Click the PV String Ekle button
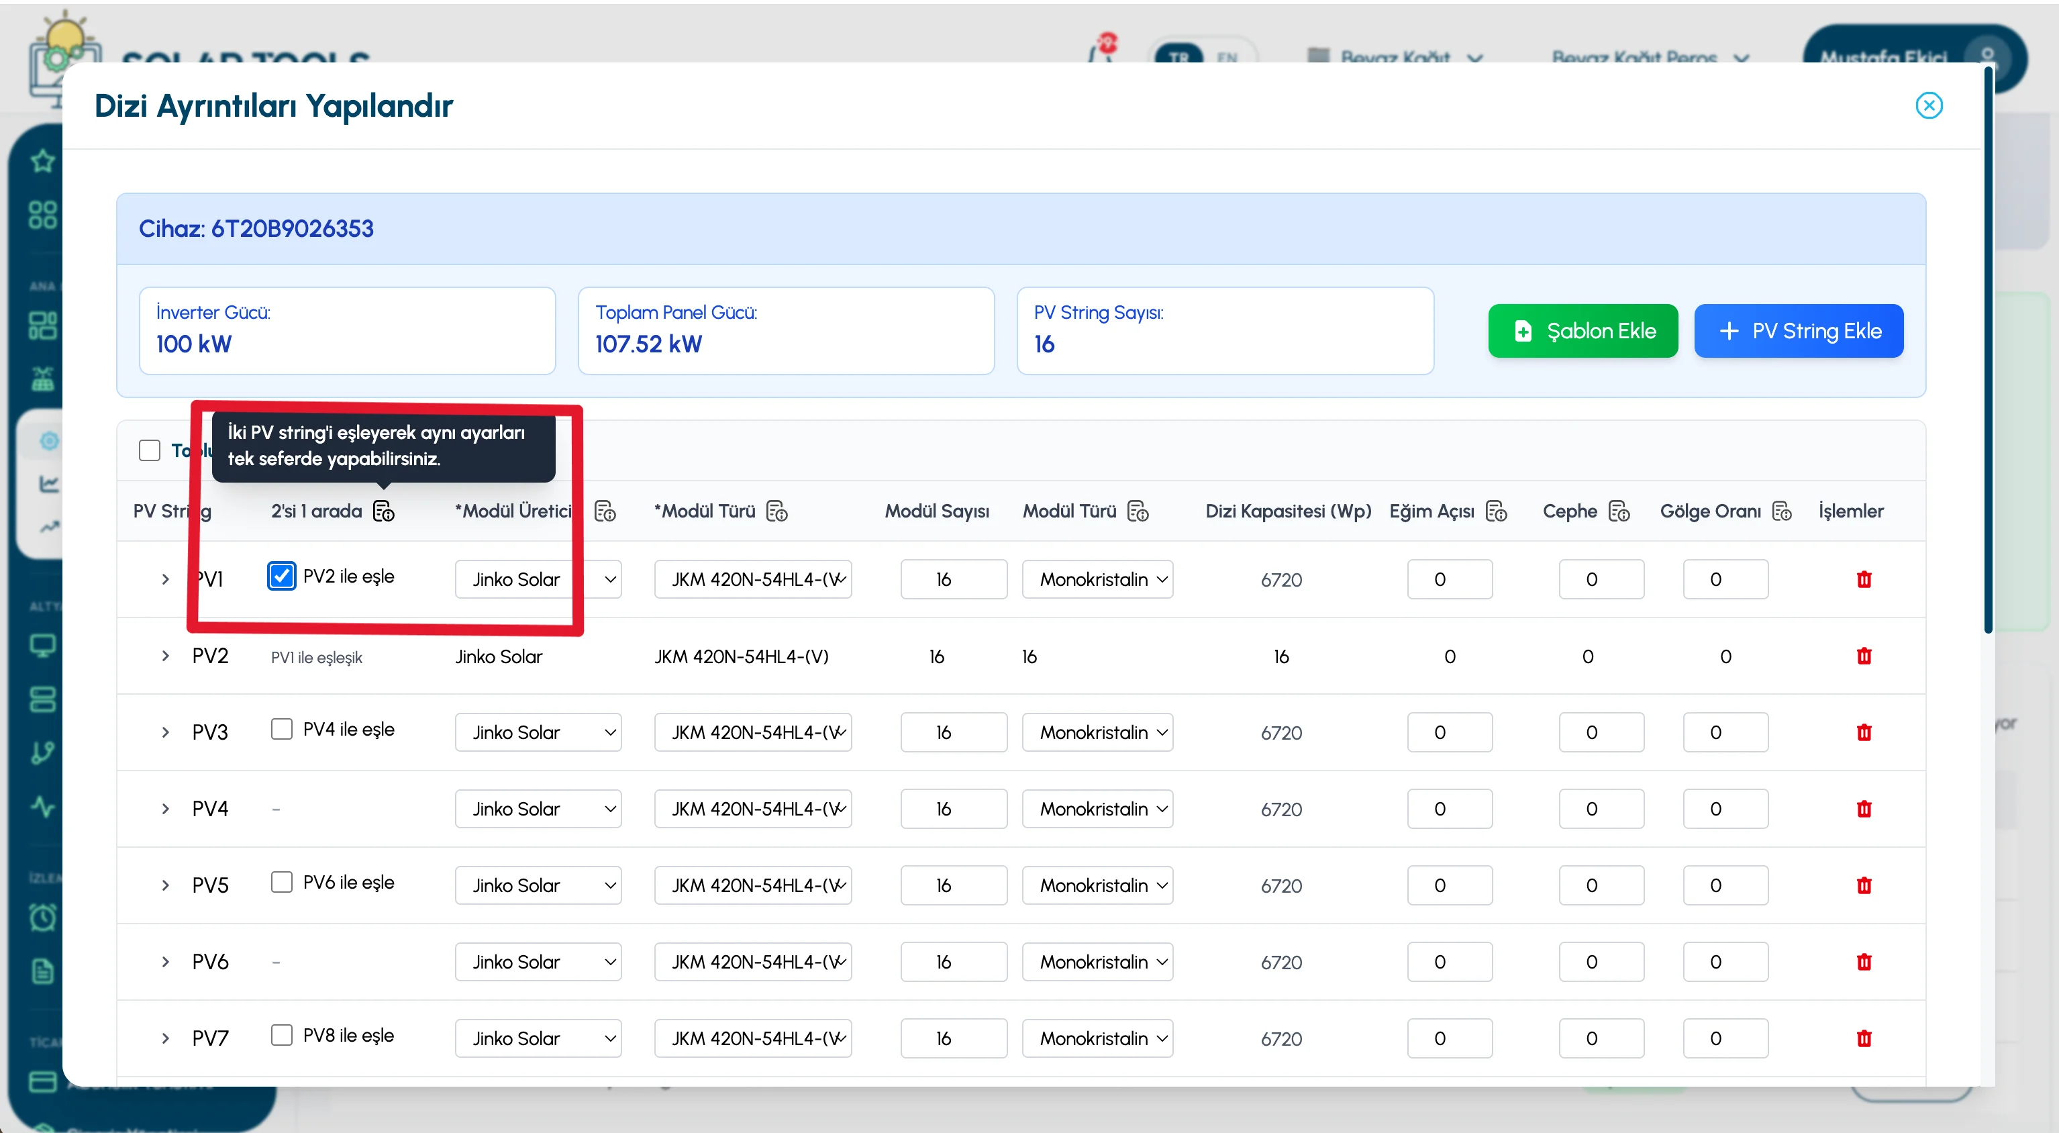This screenshot has height=1133, width=2059. (1799, 331)
